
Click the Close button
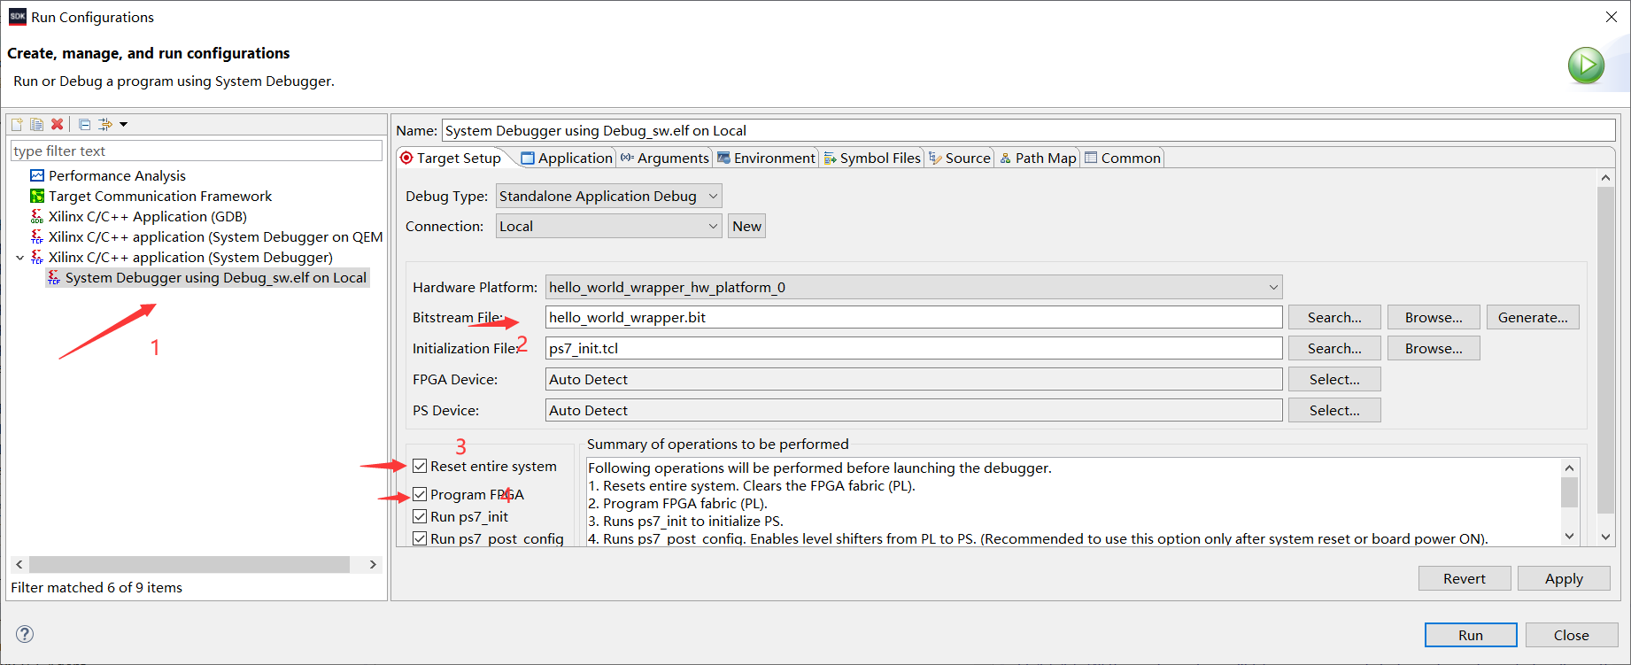(1572, 635)
